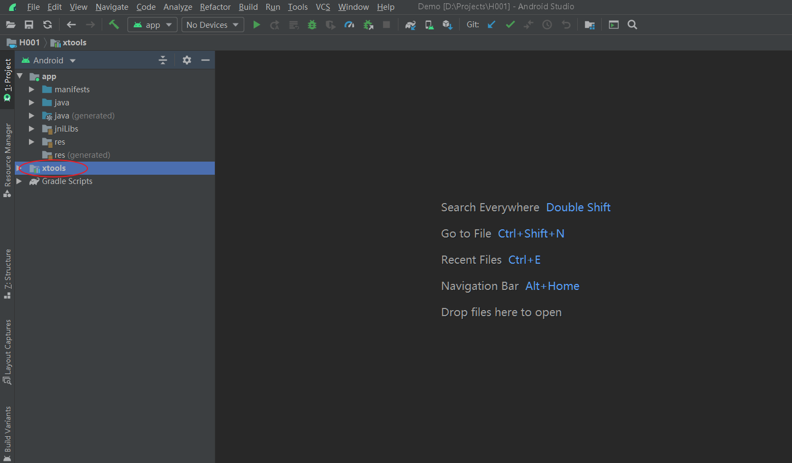Navigate back with the left arrow icon
This screenshot has width=792, height=463.
(x=71, y=25)
